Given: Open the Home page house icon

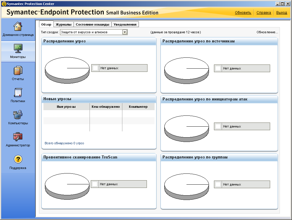Looking at the screenshot, I should 18,26.
